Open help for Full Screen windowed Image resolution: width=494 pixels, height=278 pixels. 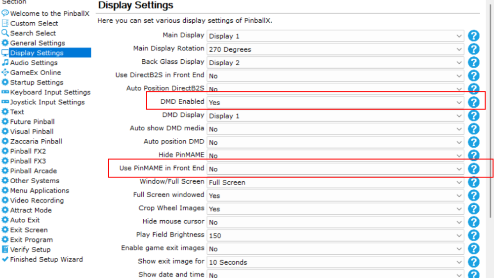pyautogui.click(x=474, y=195)
